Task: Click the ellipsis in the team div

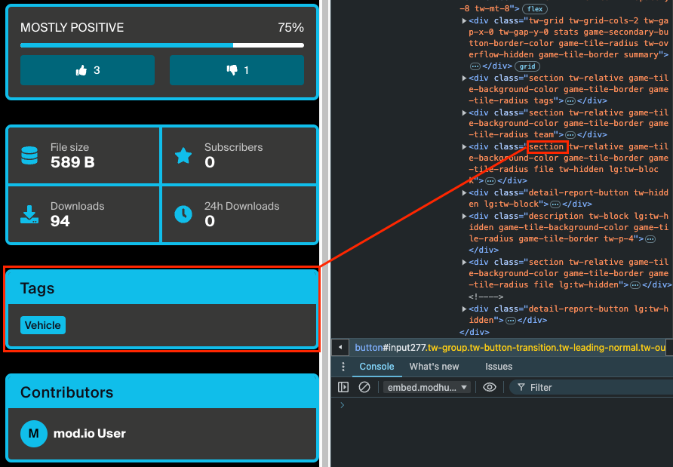Action: pos(570,135)
